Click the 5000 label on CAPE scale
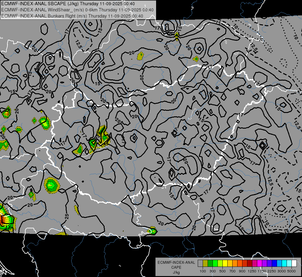This screenshot has width=302, height=277. coord(292,271)
